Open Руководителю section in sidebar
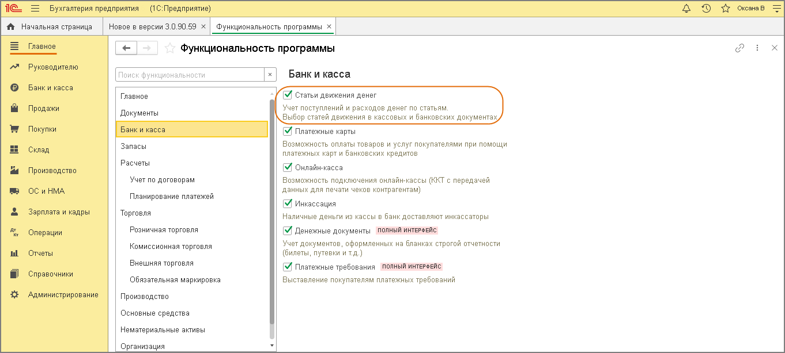This screenshot has height=353, width=785. 54,67
